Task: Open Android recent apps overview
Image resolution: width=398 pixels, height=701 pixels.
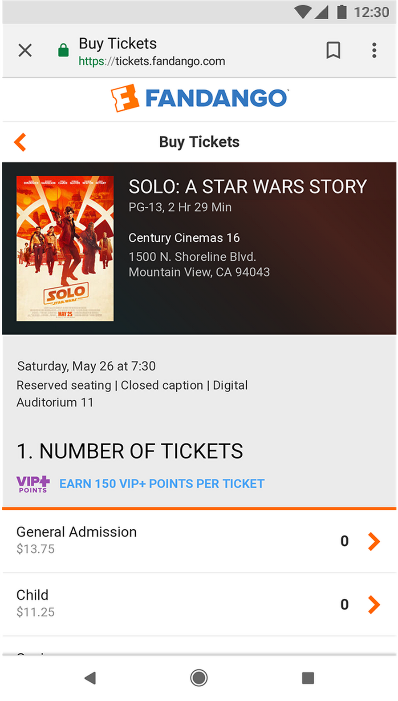Action: tap(308, 678)
